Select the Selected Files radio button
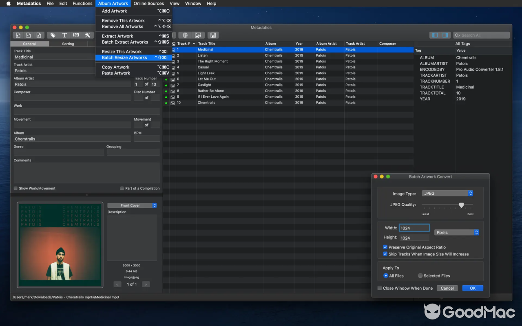This screenshot has width=522, height=326. point(420,275)
